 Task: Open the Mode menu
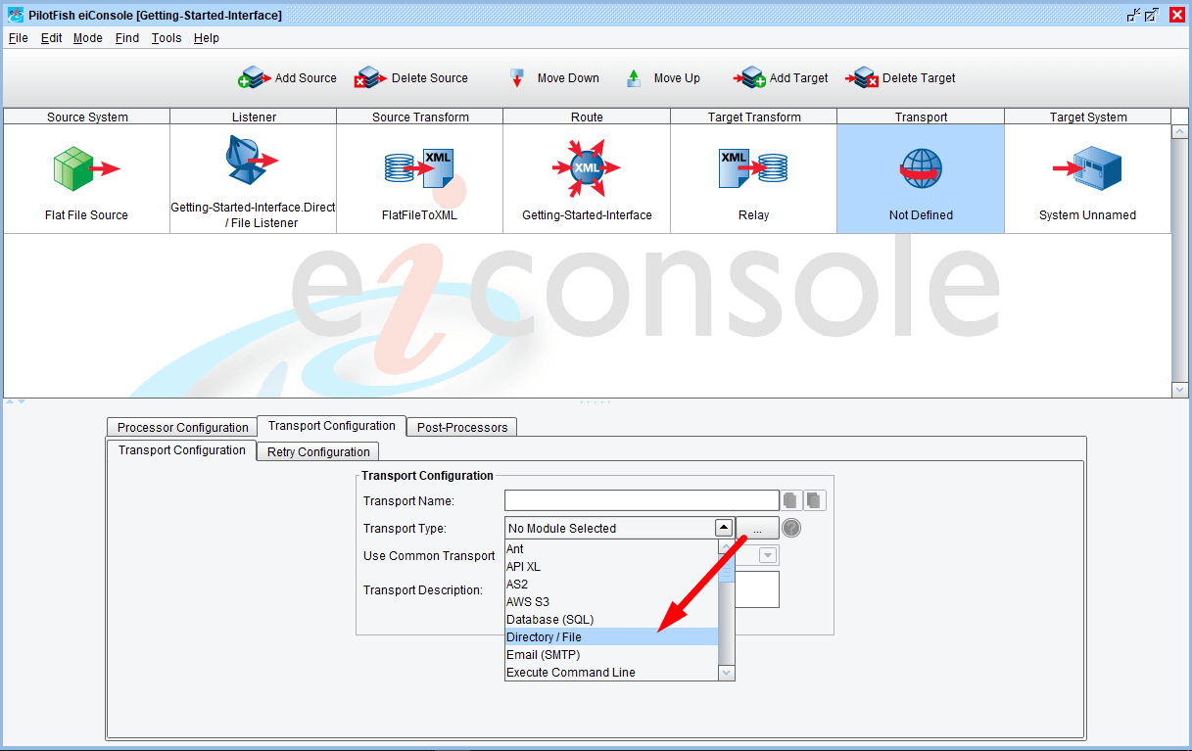coord(87,38)
